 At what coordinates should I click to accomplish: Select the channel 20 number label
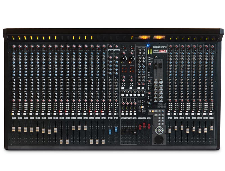pyautogui.click(x=188, y=118)
